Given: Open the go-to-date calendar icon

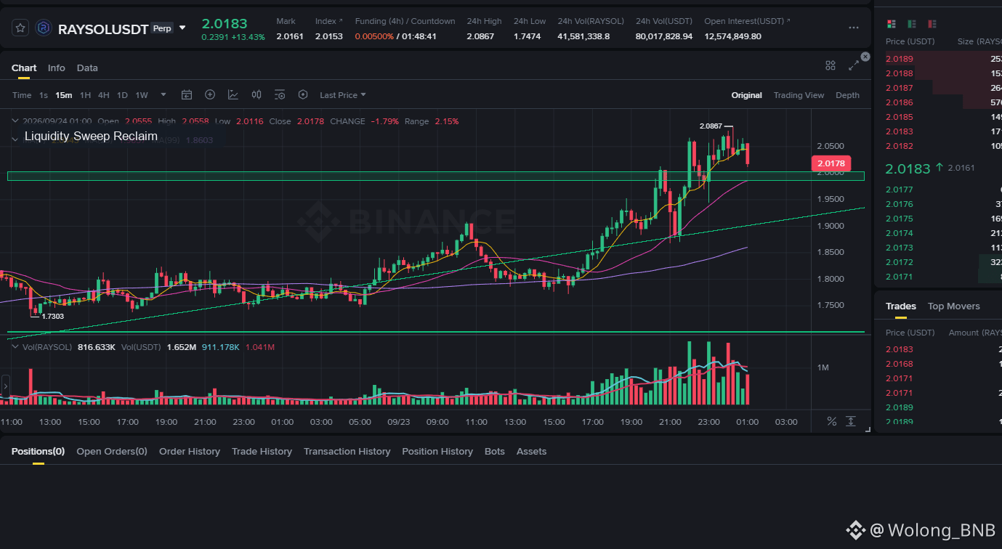Looking at the screenshot, I should 187,94.
